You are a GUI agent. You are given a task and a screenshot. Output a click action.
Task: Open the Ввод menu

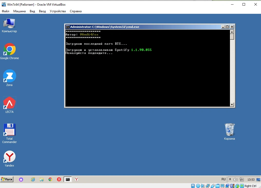click(x=42, y=11)
